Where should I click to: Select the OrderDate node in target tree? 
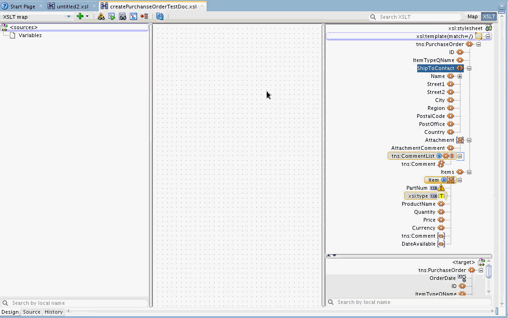[443, 278]
